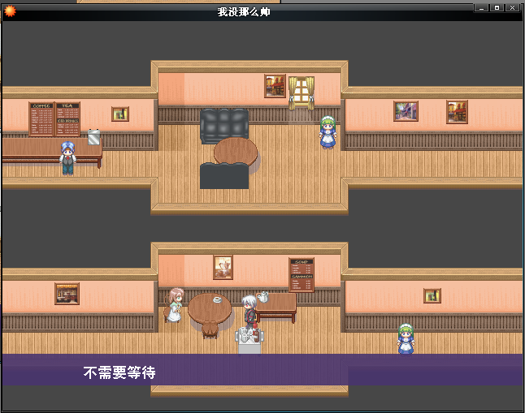Screen dimensions: 525x413
Task: Click the red-awning café painting on far right
Action: [457, 112]
